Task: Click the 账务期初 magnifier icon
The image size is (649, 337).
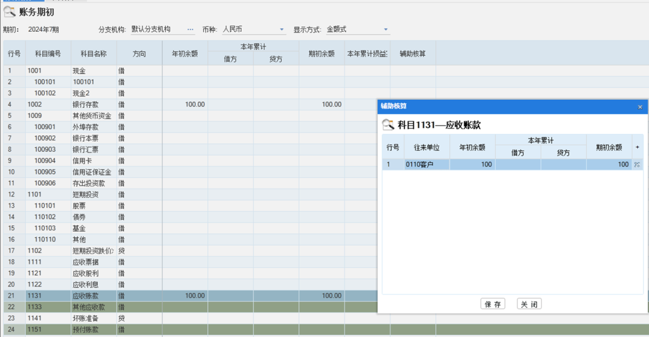Action: coord(10,11)
